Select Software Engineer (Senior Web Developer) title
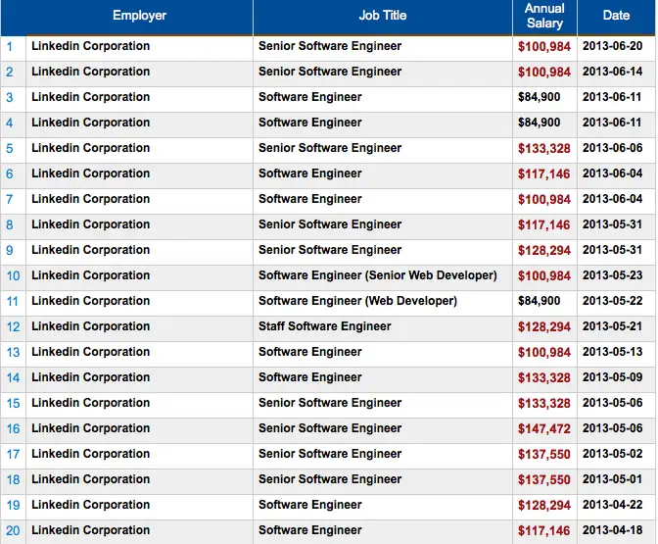 (x=378, y=275)
